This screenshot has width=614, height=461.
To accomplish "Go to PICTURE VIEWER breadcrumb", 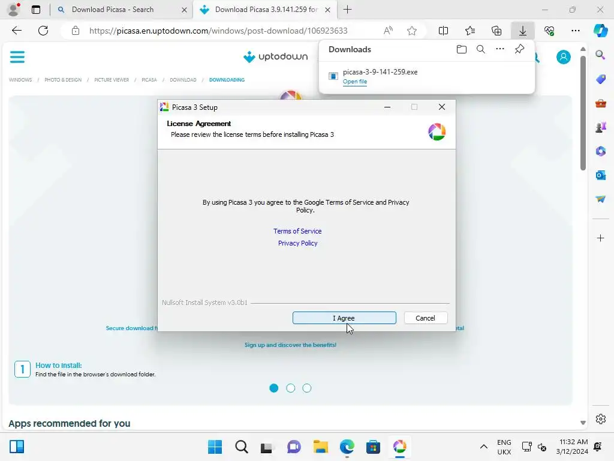I will (x=112, y=80).
